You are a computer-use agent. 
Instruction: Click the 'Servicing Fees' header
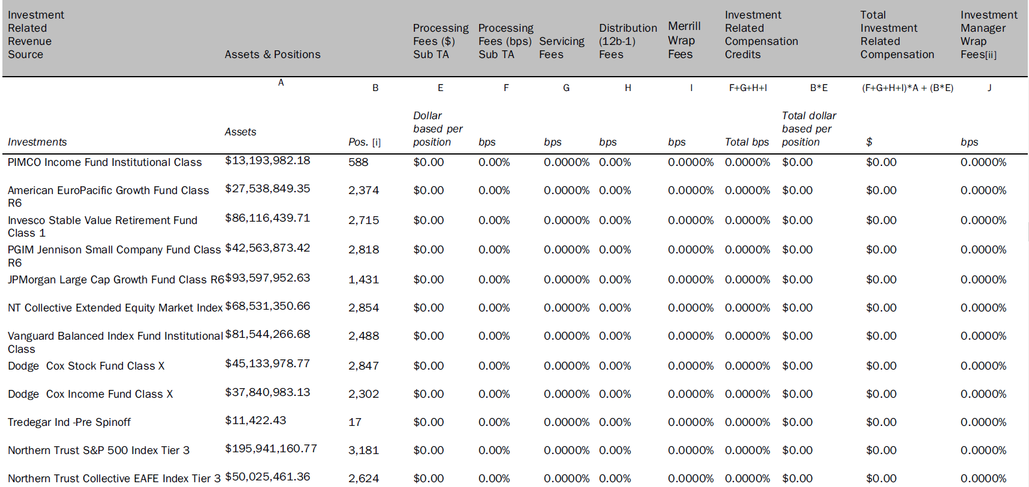click(562, 48)
